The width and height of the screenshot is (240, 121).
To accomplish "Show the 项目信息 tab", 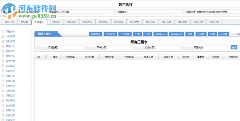I will (167, 22).
